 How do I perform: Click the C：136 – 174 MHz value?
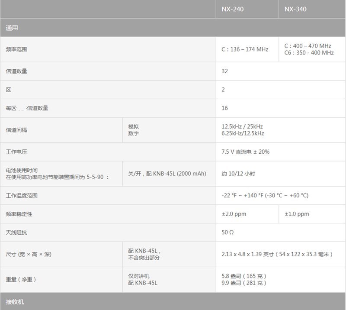pos(245,49)
